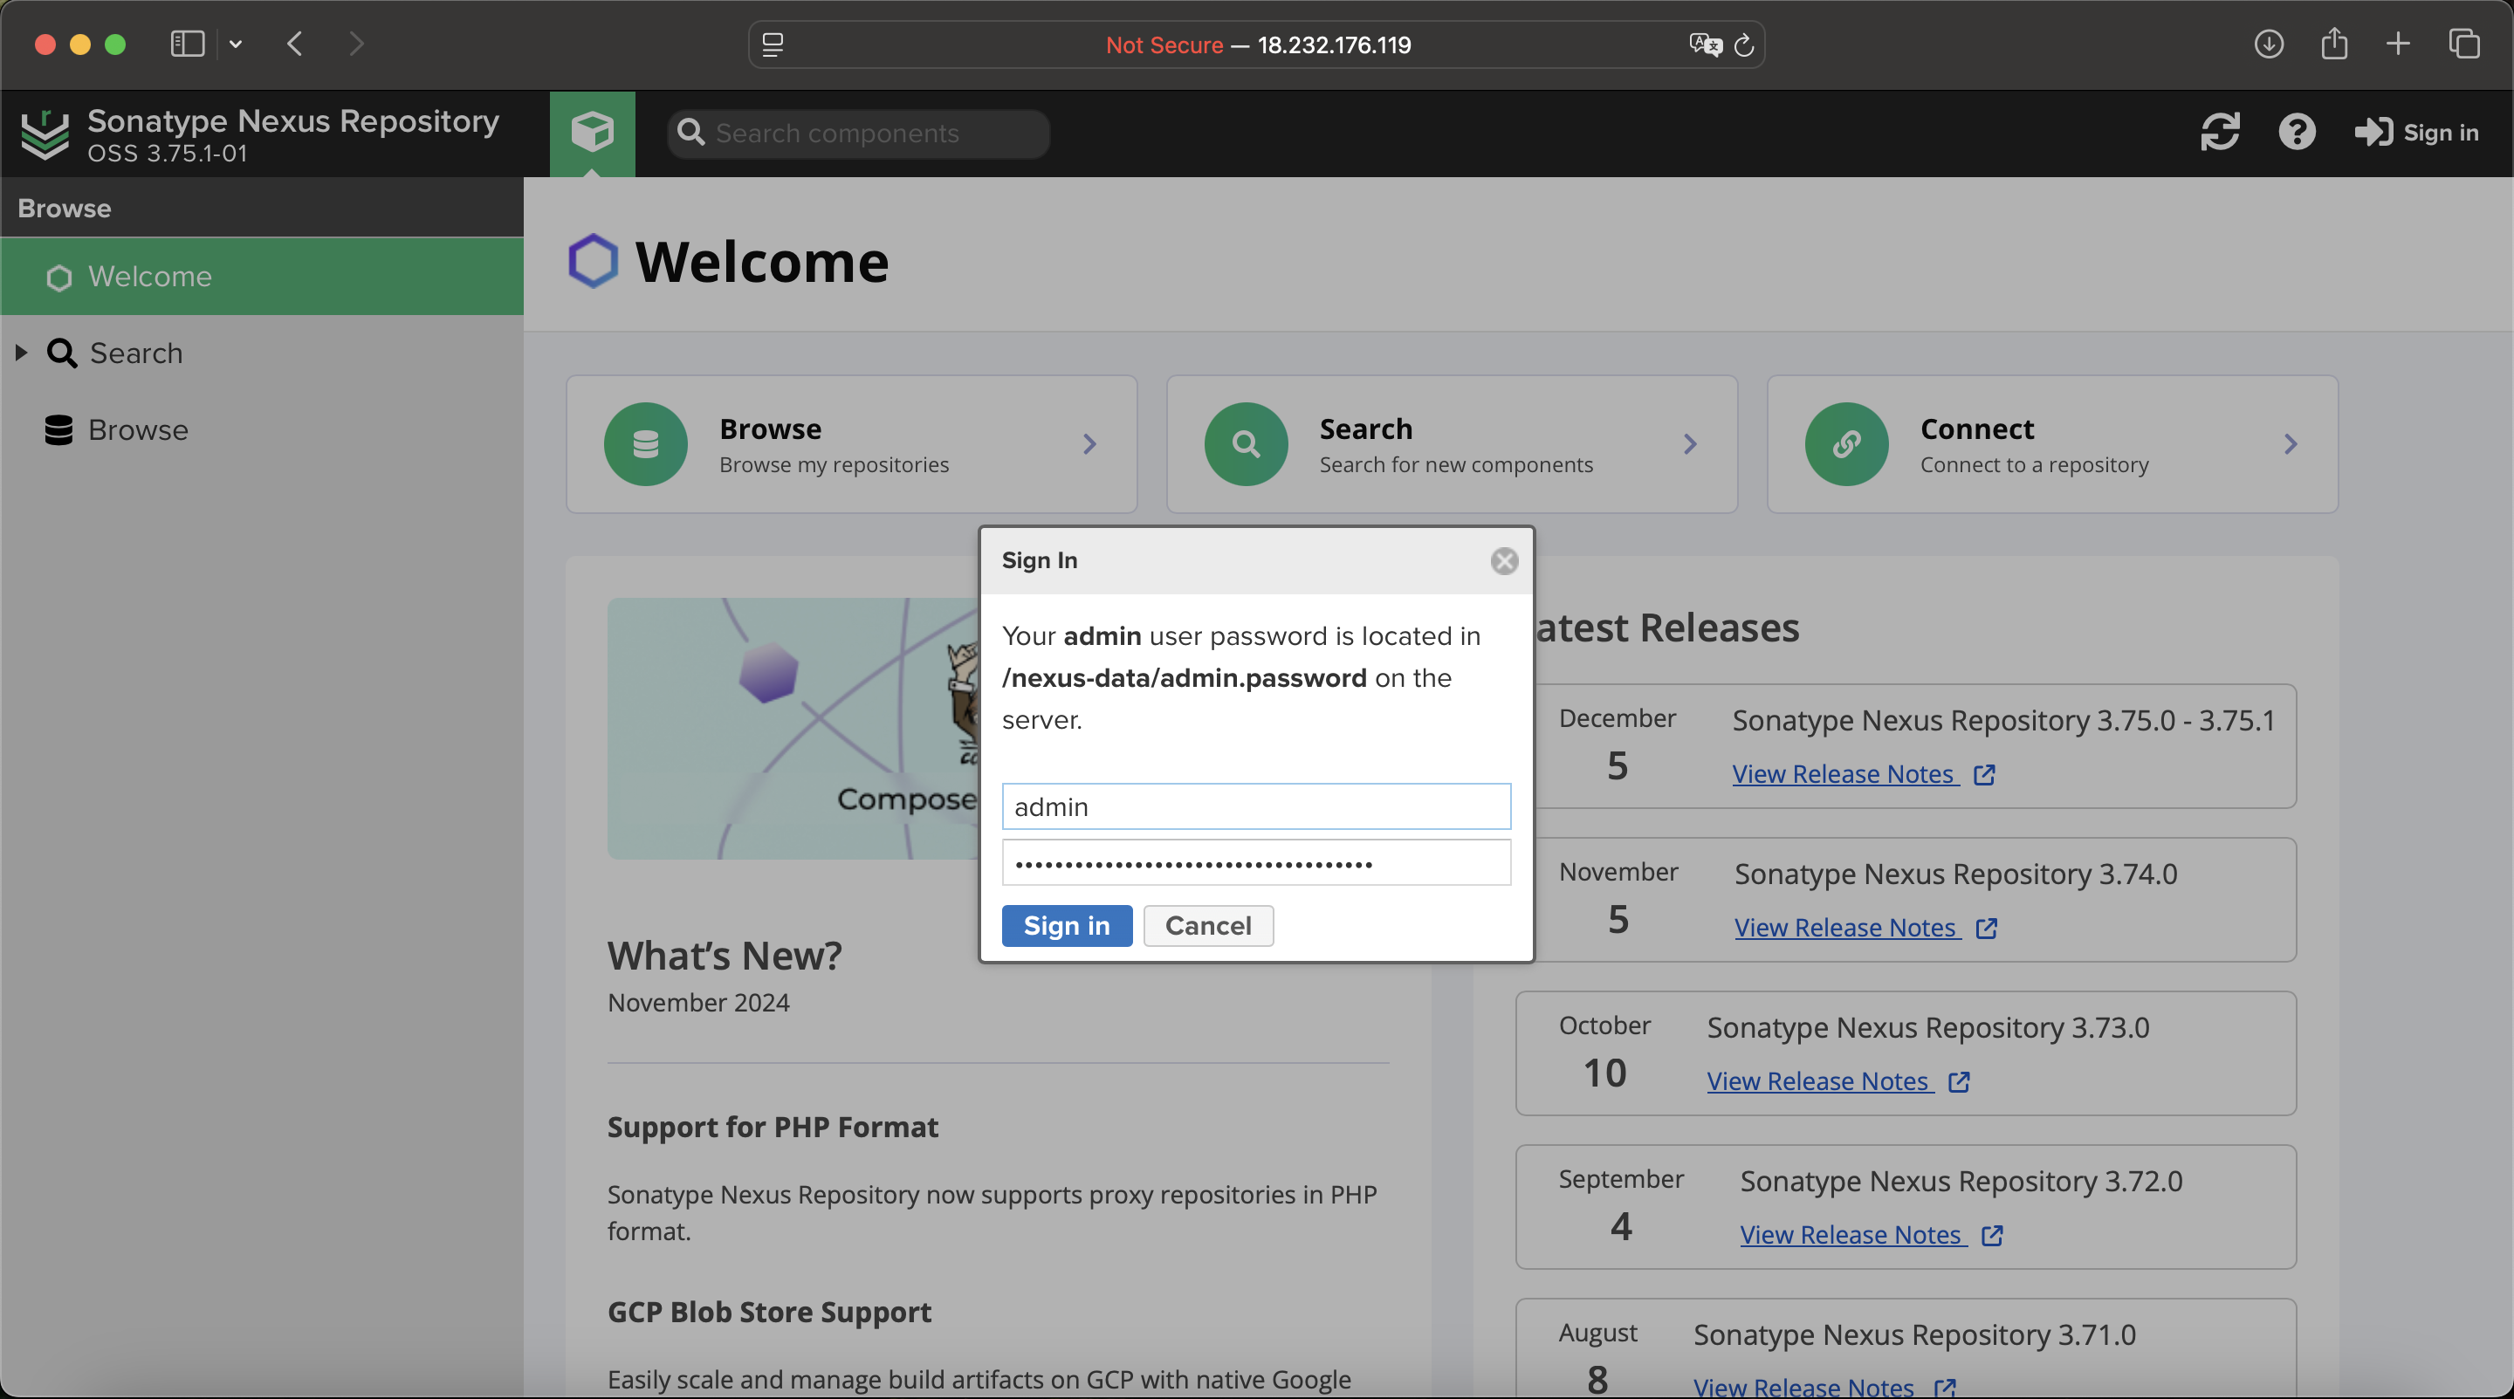Select Welcome in the Browse sidebar
Image resolution: width=2514 pixels, height=1399 pixels.
(x=150, y=276)
